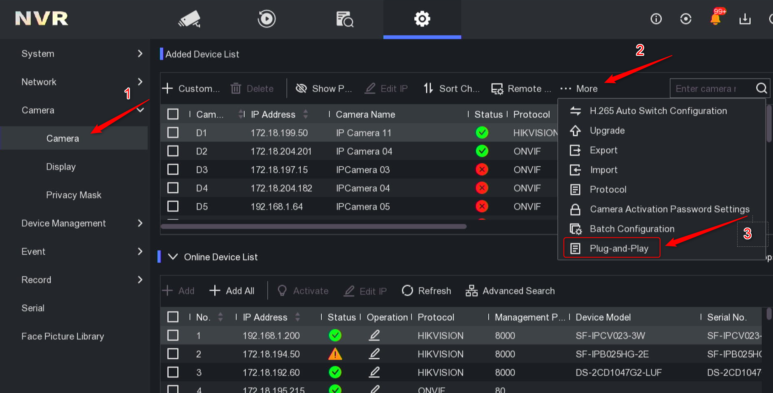Image resolution: width=773 pixels, height=393 pixels.
Task: Expand the Record menu chevron
Action: coord(140,280)
